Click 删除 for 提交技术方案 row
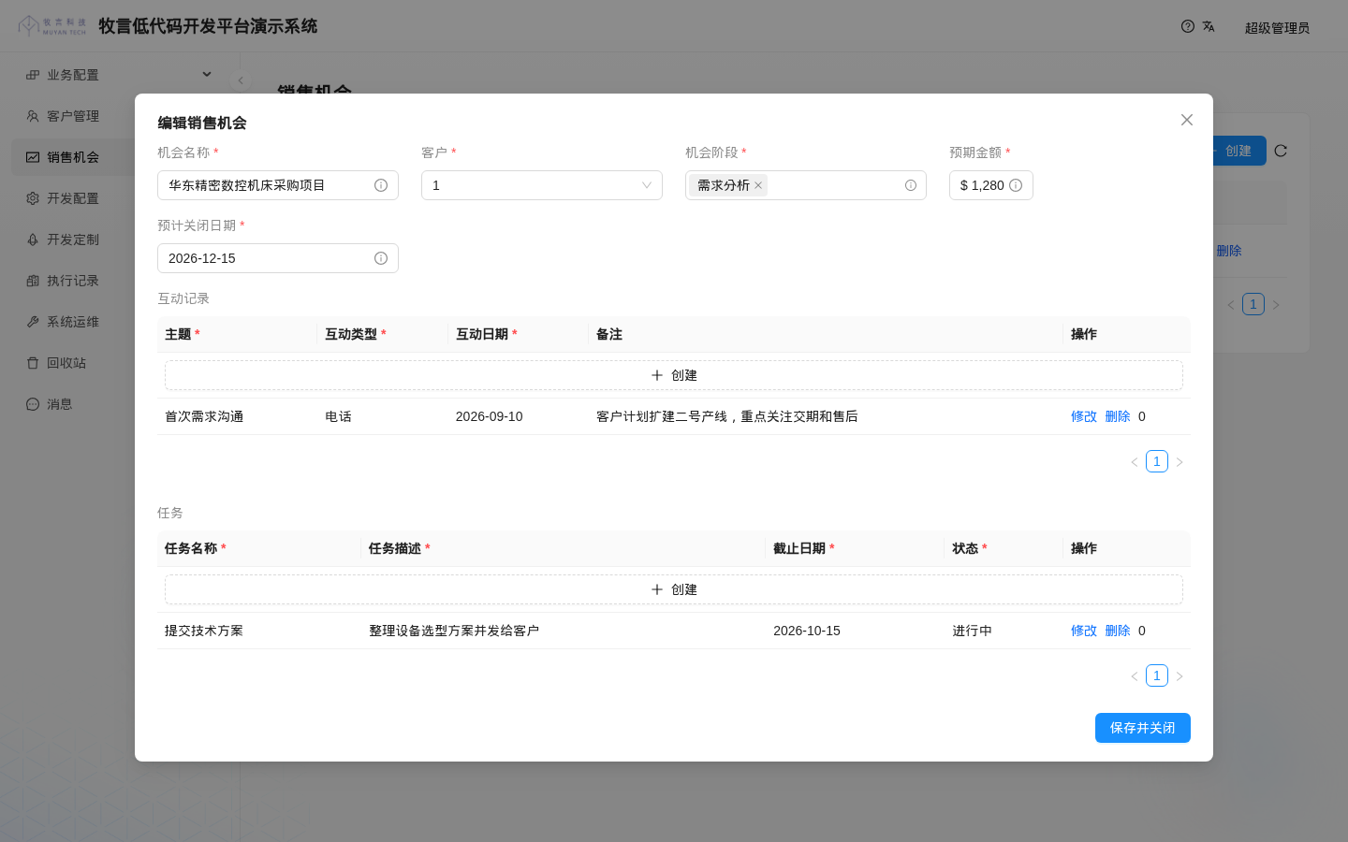 [x=1118, y=631]
